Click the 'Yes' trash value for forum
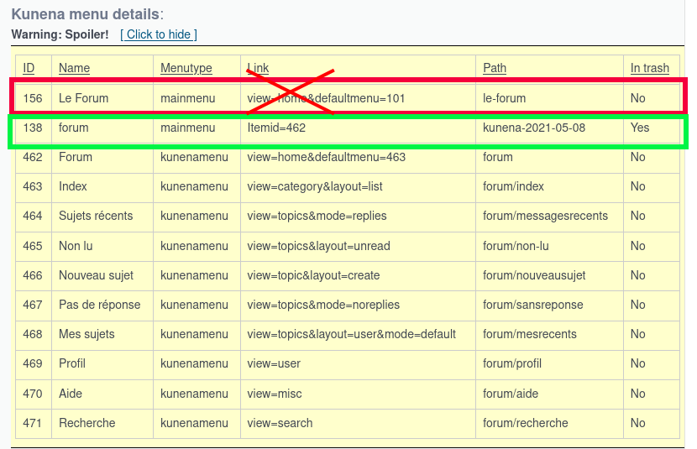 point(639,128)
